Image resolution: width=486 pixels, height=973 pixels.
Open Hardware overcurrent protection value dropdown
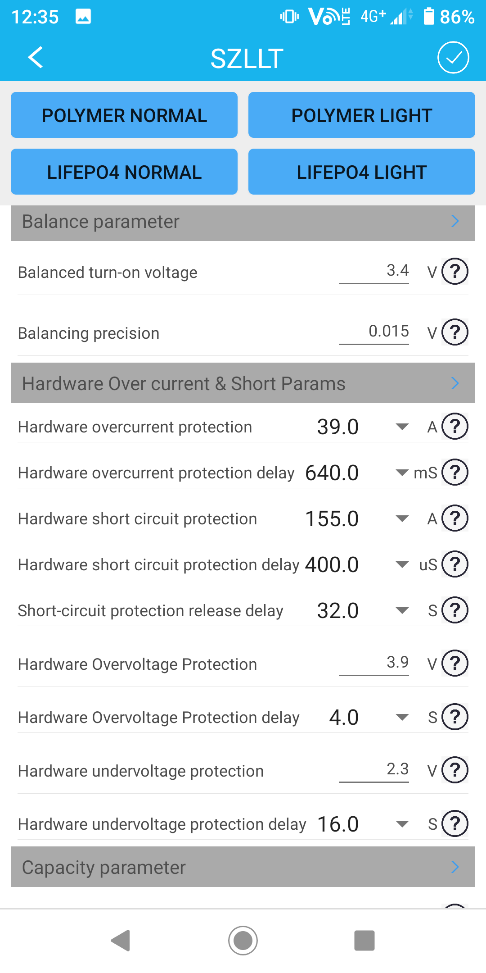pos(401,427)
